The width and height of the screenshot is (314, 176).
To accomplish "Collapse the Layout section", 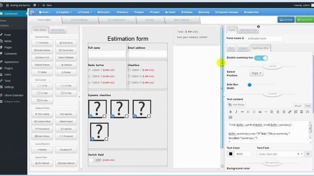I will pyautogui.click(x=272, y=66).
